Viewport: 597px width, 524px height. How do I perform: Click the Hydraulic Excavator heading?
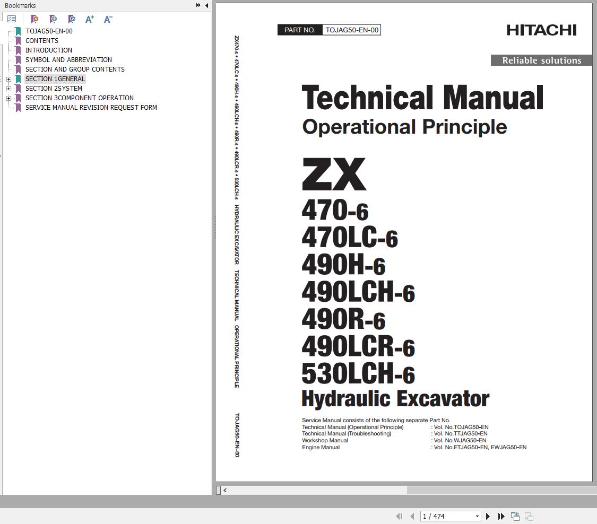tap(395, 399)
